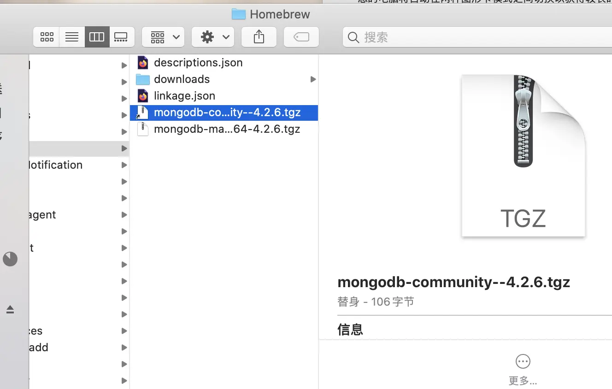The width and height of the screenshot is (612, 389).
Task: Click the descriptions.json Firefox file icon
Action: click(143, 63)
